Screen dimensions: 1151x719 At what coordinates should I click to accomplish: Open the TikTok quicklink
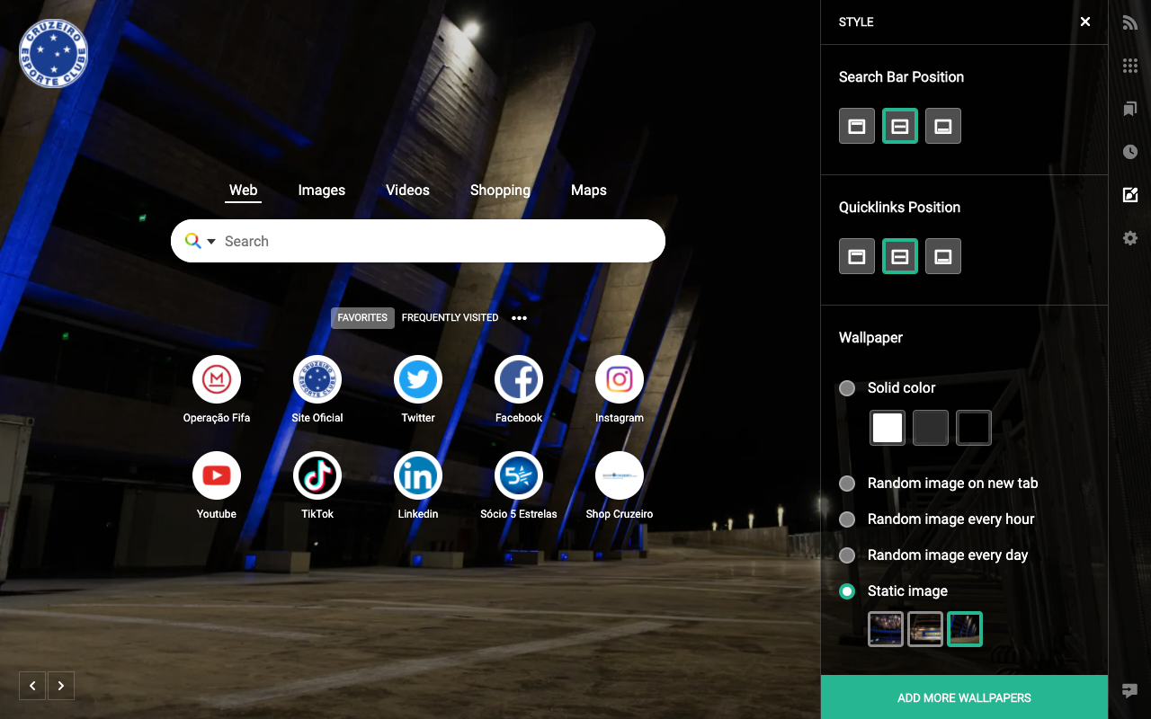(x=317, y=476)
